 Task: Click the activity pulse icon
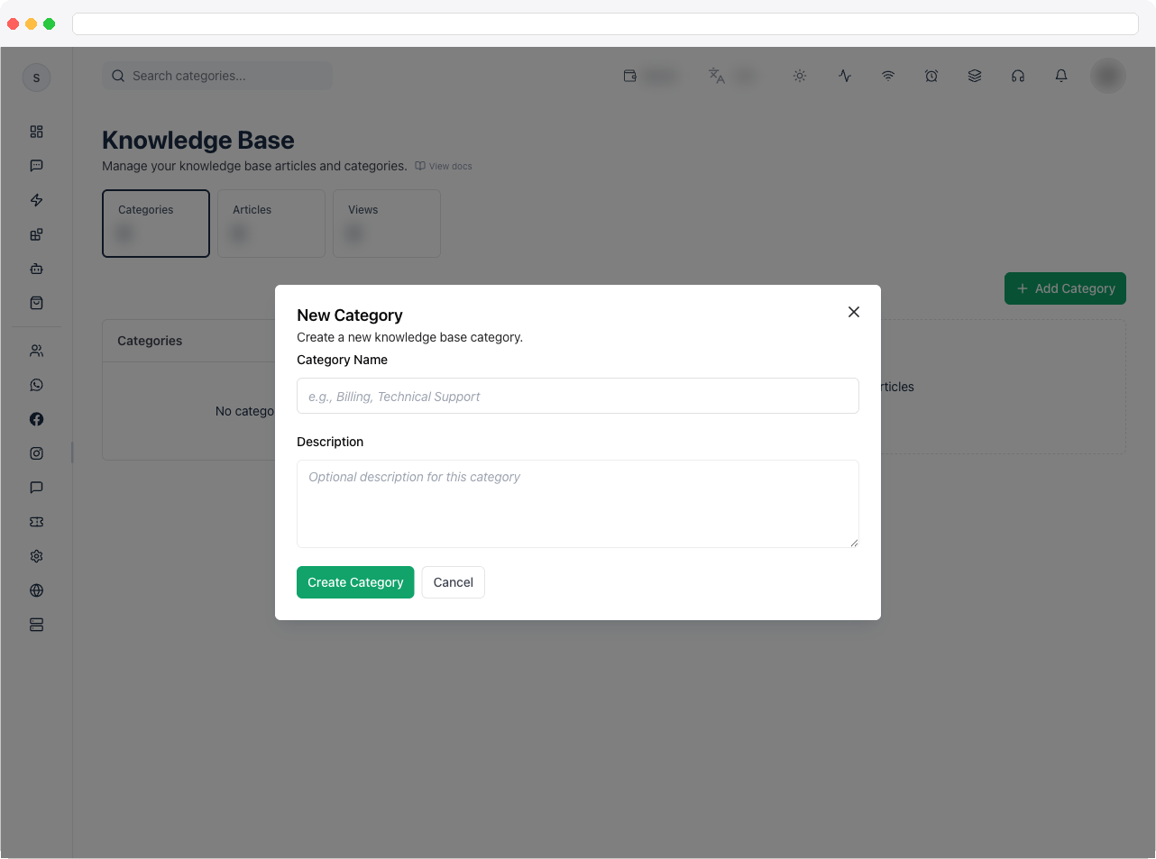pyautogui.click(x=845, y=76)
